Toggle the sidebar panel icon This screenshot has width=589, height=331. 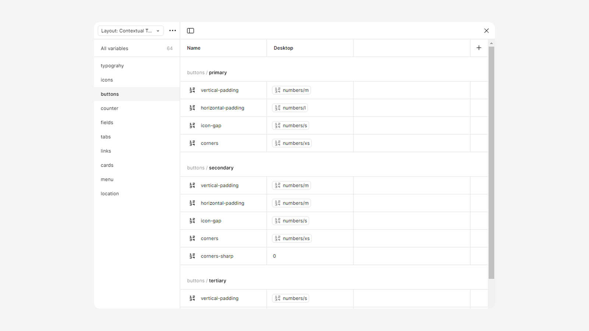pos(190,31)
